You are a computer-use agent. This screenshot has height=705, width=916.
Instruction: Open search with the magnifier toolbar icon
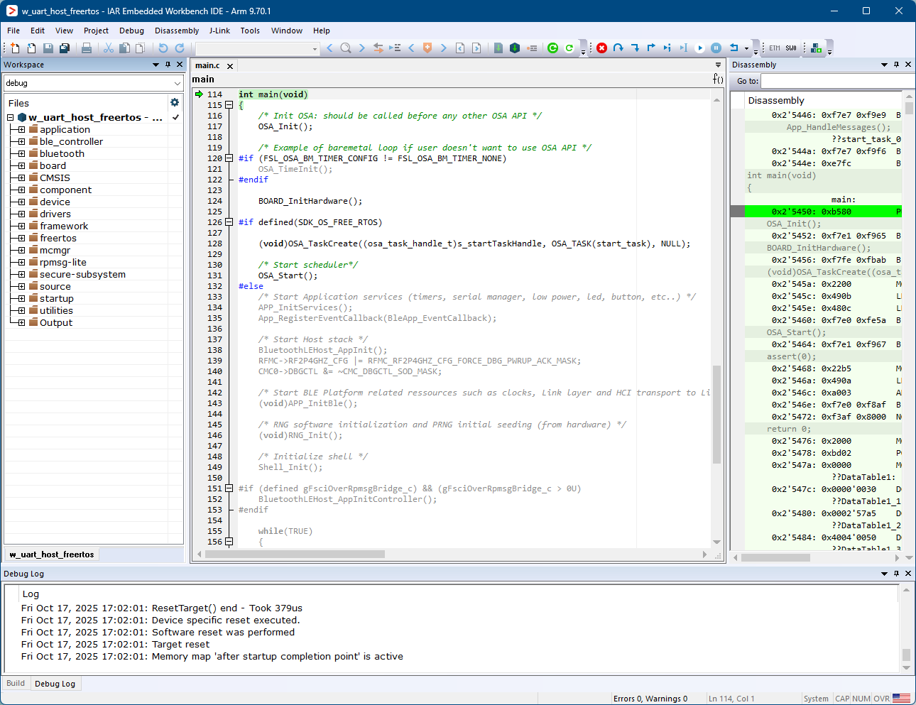click(x=345, y=48)
